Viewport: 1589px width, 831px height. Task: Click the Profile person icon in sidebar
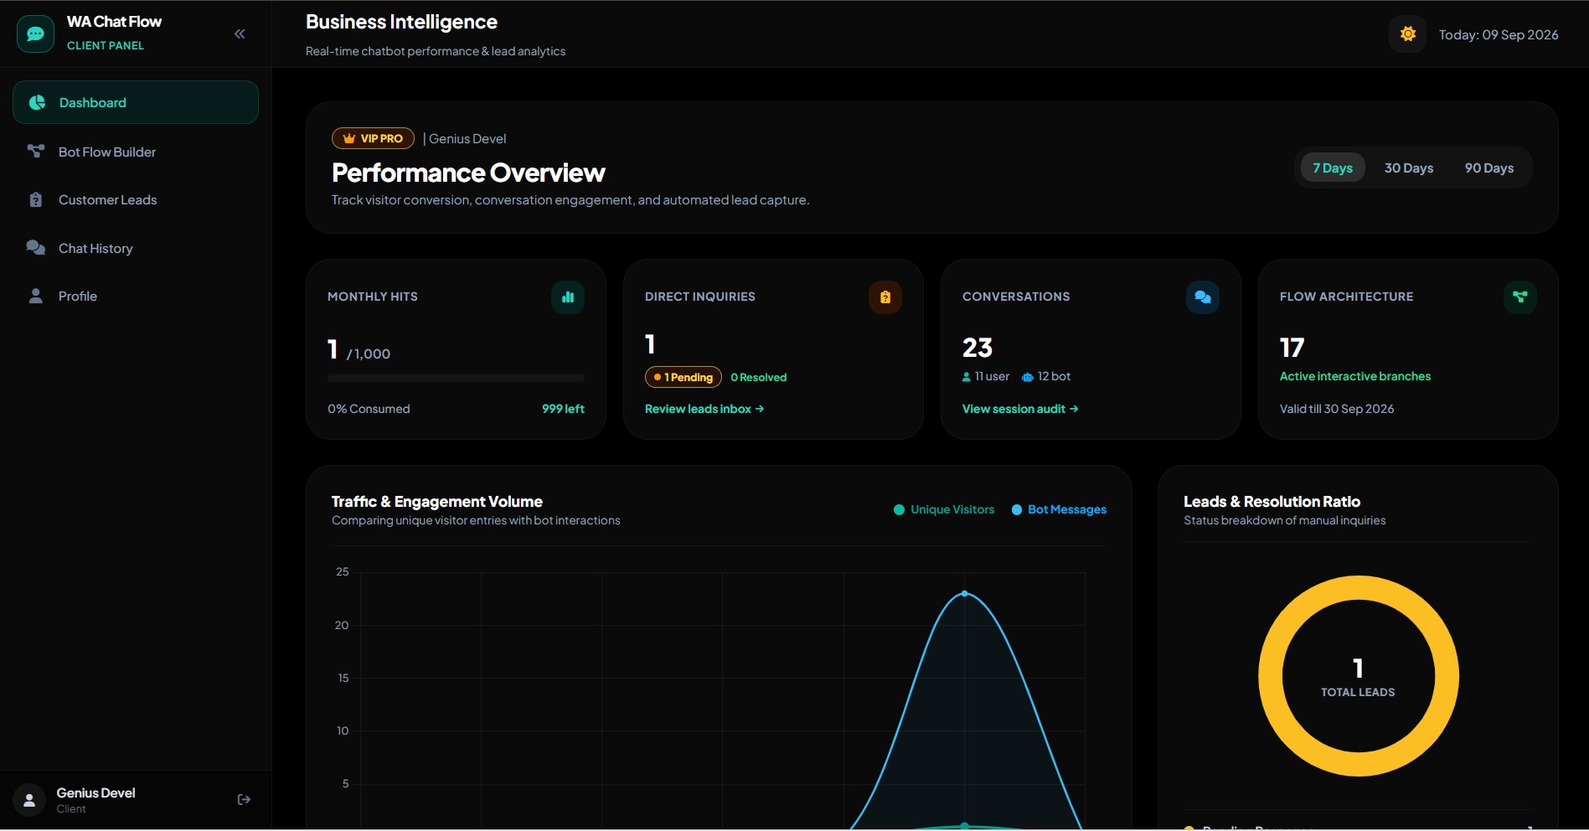[x=36, y=296]
